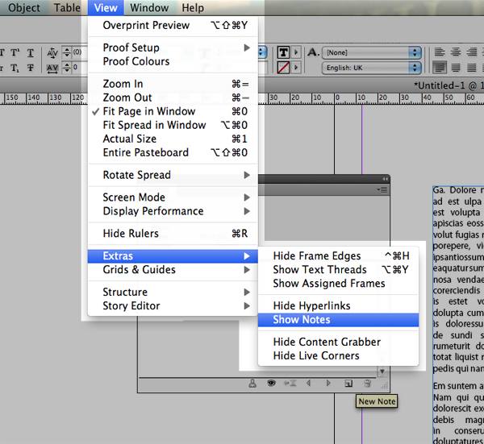This screenshot has width=484, height=444.
Task: Select the highlighted Show Notes item
Action: 338,320
